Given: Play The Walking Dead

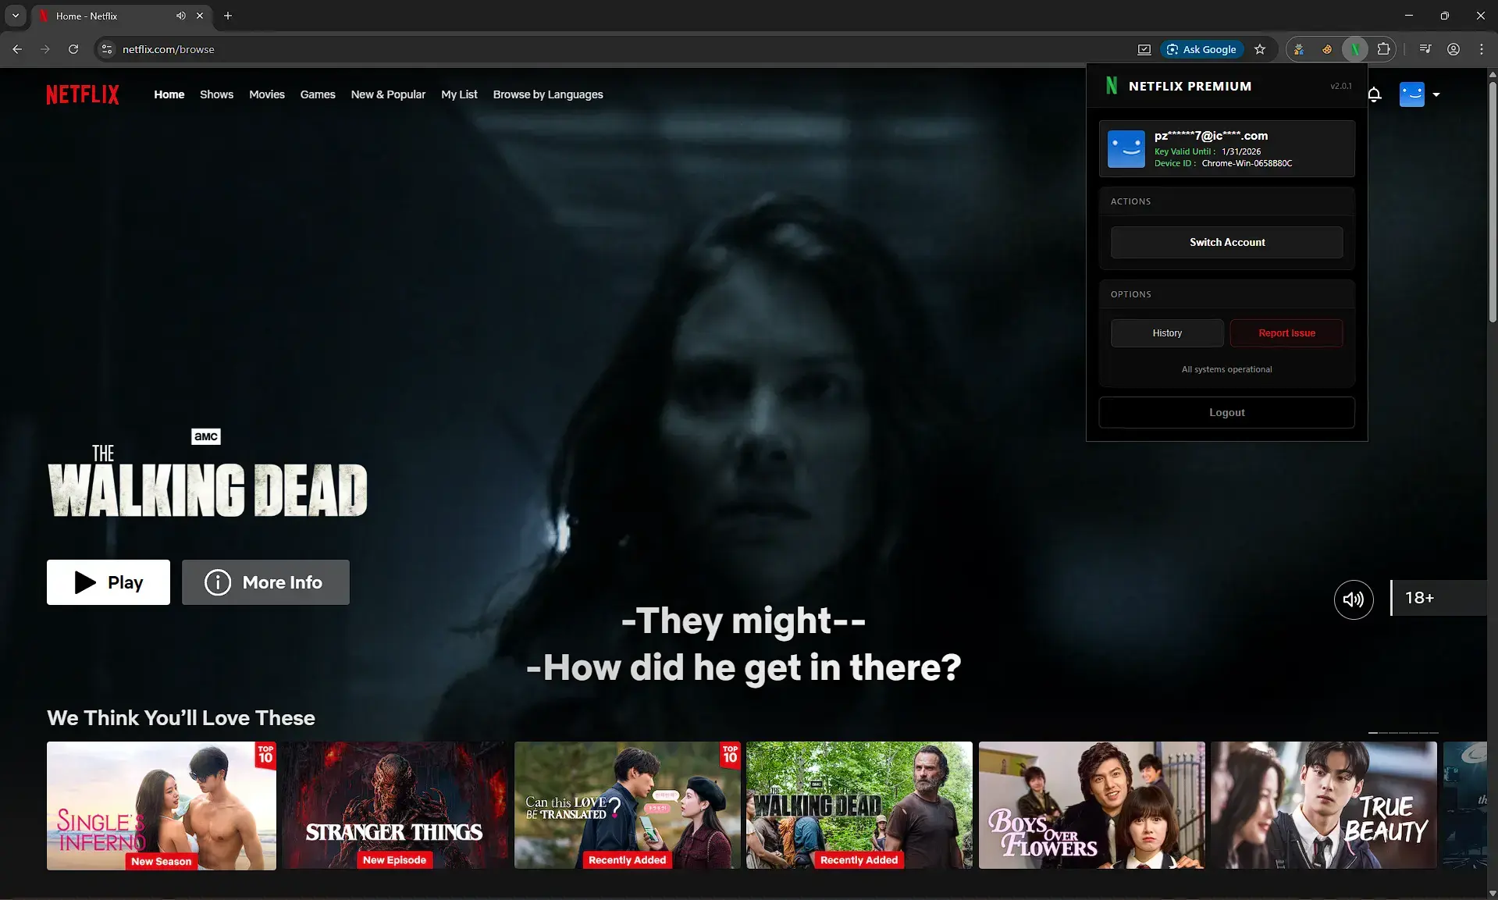Looking at the screenshot, I should pos(109,582).
